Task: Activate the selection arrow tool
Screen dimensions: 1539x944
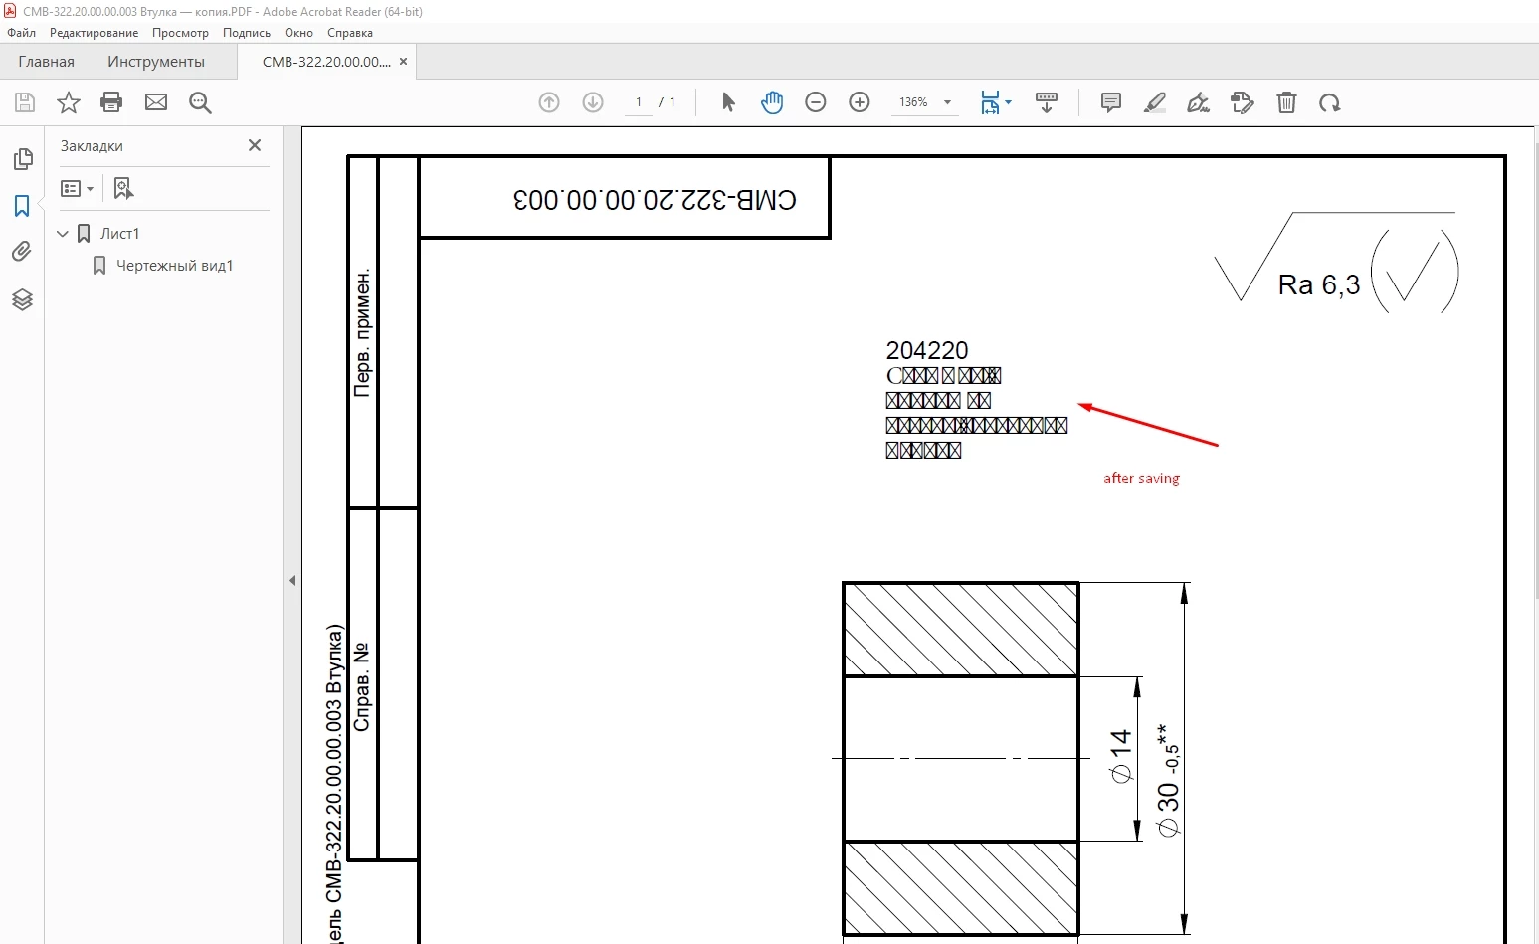Action: pos(728,102)
